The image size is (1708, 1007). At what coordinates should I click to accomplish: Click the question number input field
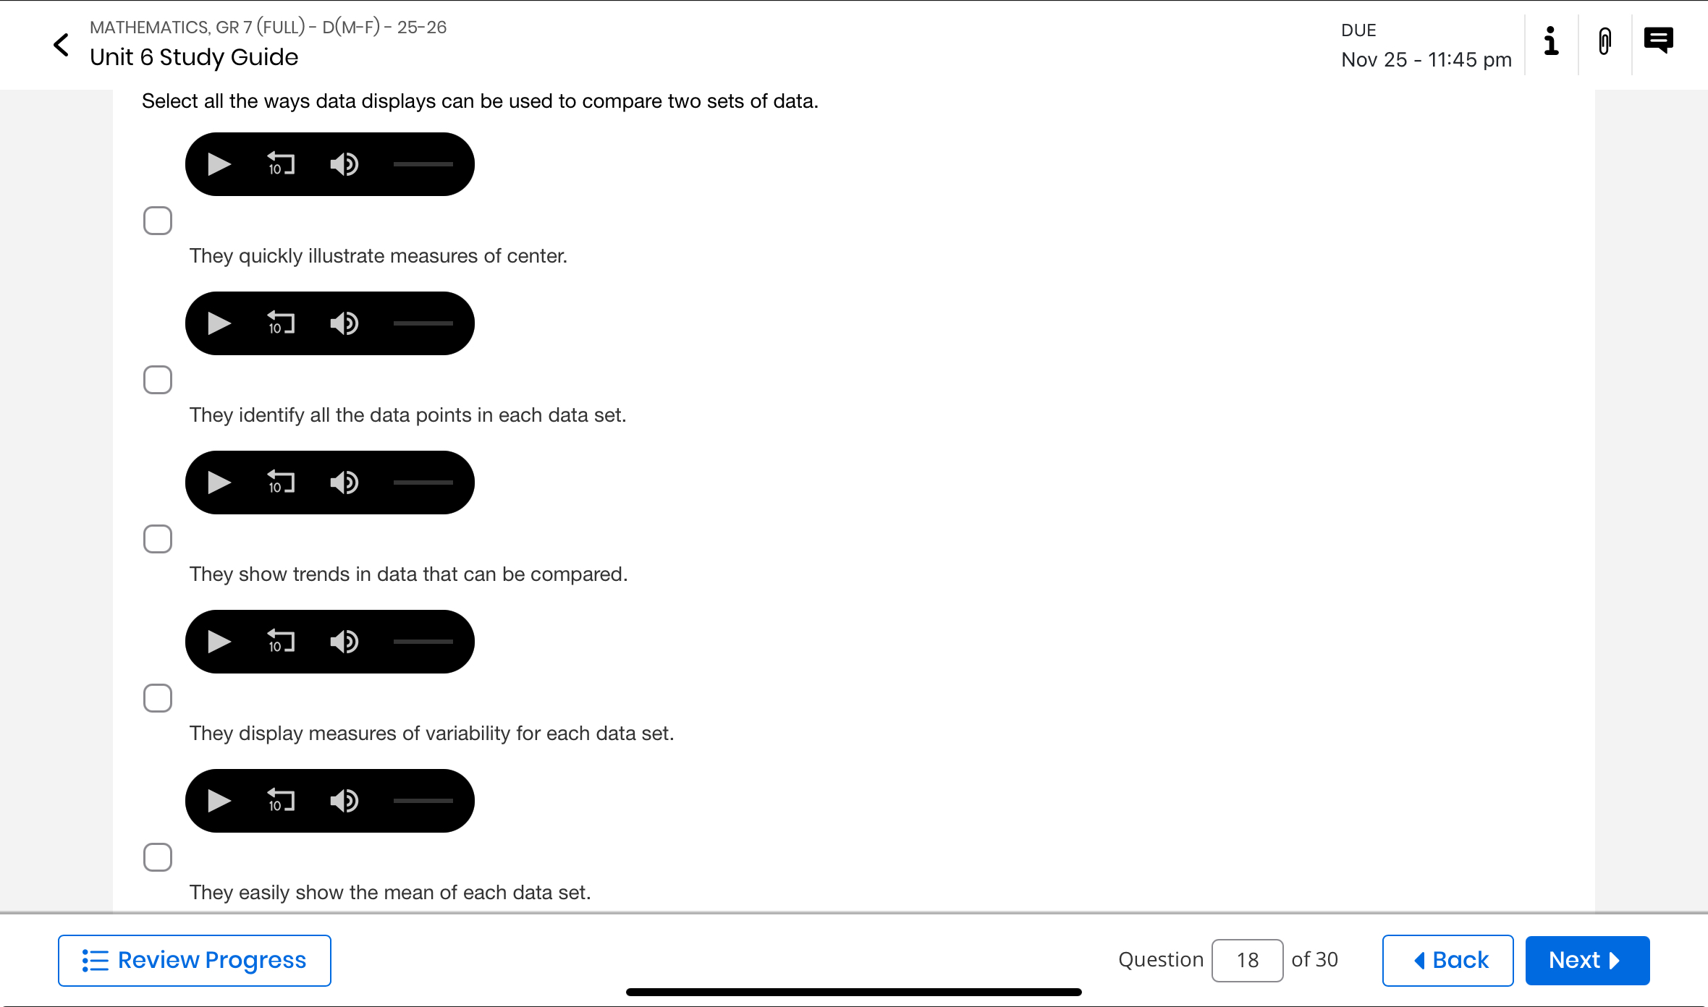click(x=1248, y=961)
